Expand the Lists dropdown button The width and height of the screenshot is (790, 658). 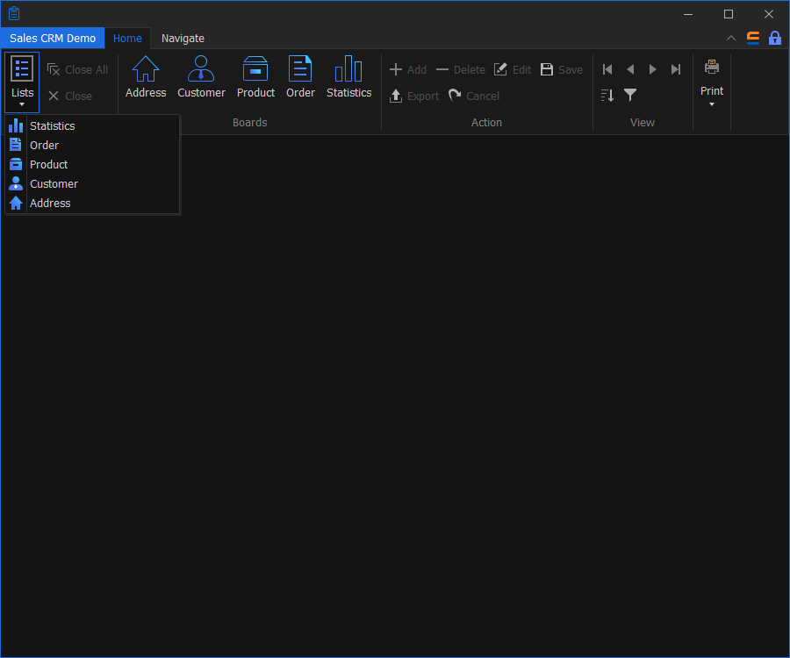coord(22,82)
